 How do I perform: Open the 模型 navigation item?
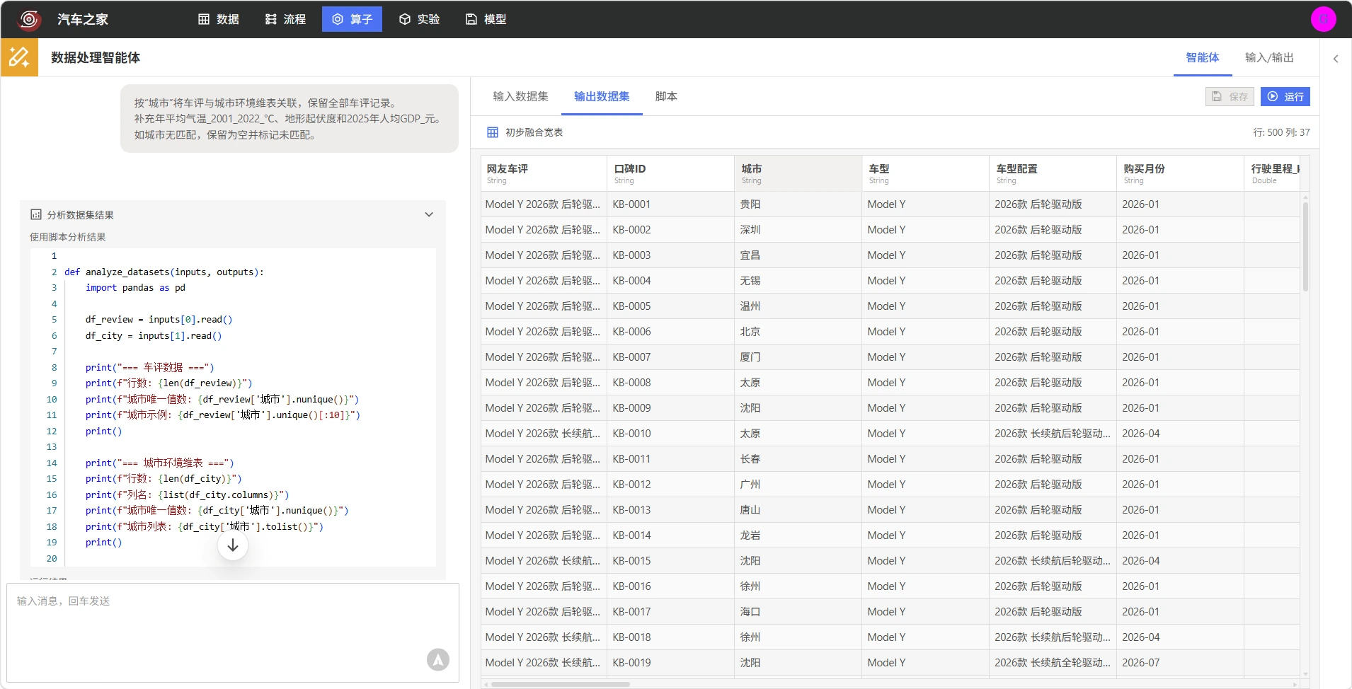coord(486,19)
